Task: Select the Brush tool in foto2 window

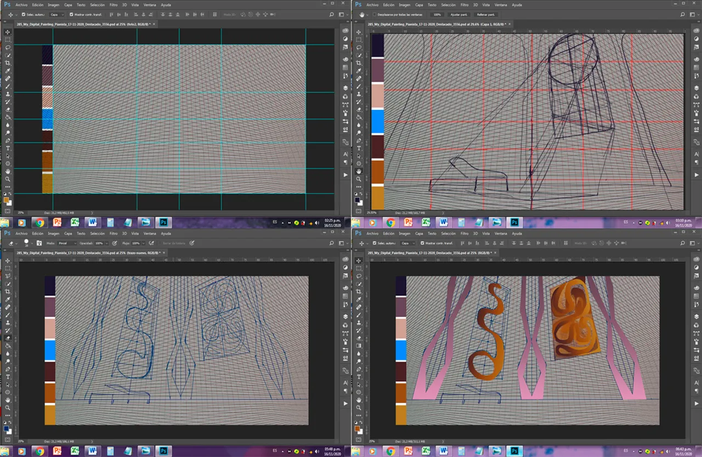Action: [8, 87]
